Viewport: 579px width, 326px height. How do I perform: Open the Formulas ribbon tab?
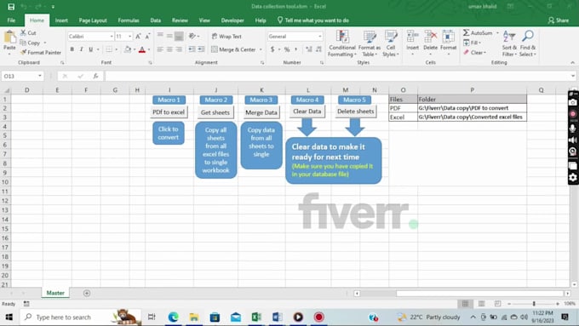point(129,20)
